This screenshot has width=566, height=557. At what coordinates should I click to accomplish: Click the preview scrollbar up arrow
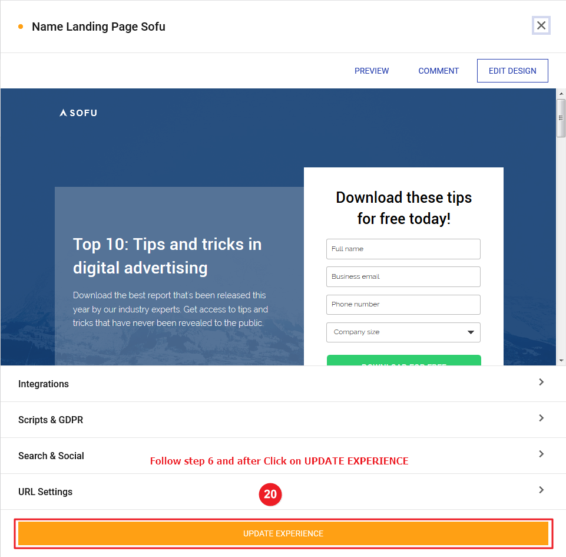tap(561, 94)
